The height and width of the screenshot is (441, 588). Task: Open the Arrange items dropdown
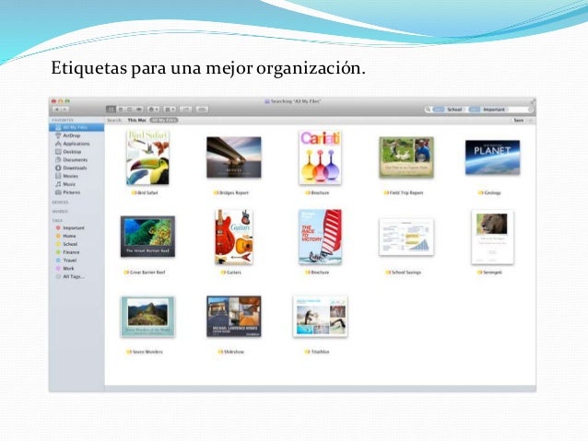coord(170,110)
